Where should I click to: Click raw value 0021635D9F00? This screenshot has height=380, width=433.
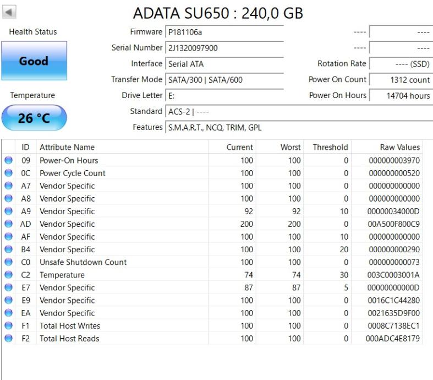pos(393,313)
